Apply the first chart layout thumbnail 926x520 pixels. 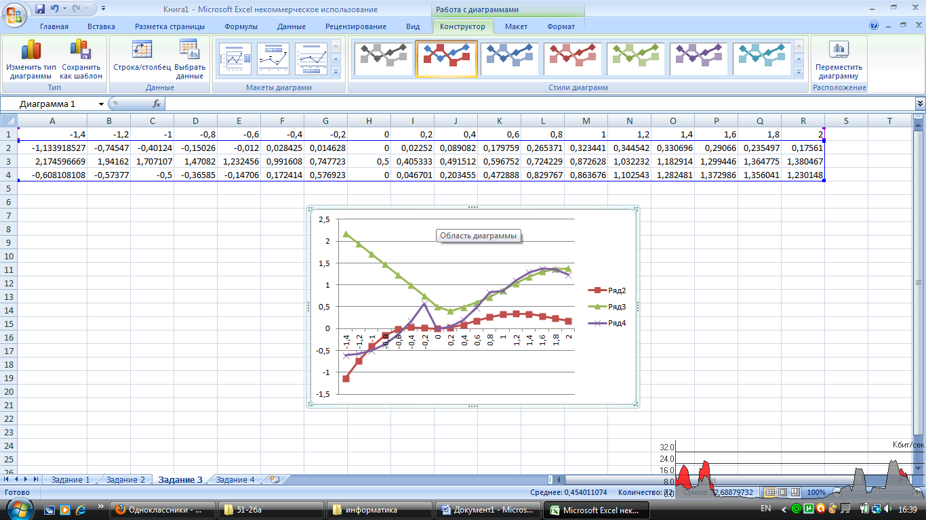235,59
